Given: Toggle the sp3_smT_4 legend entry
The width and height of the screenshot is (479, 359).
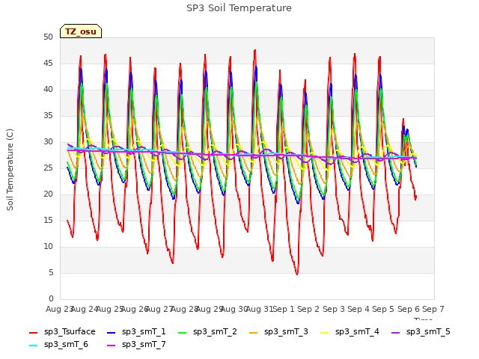Looking at the screenshot, I should click(350, 332).
